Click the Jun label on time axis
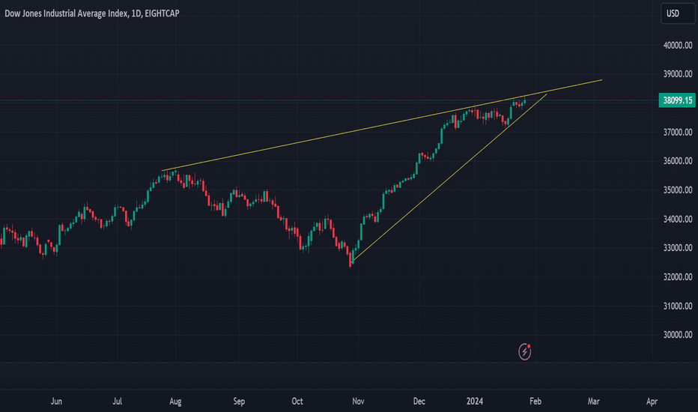Image resolution: width=698 pixels, height=412 pixels. [56, 402]
